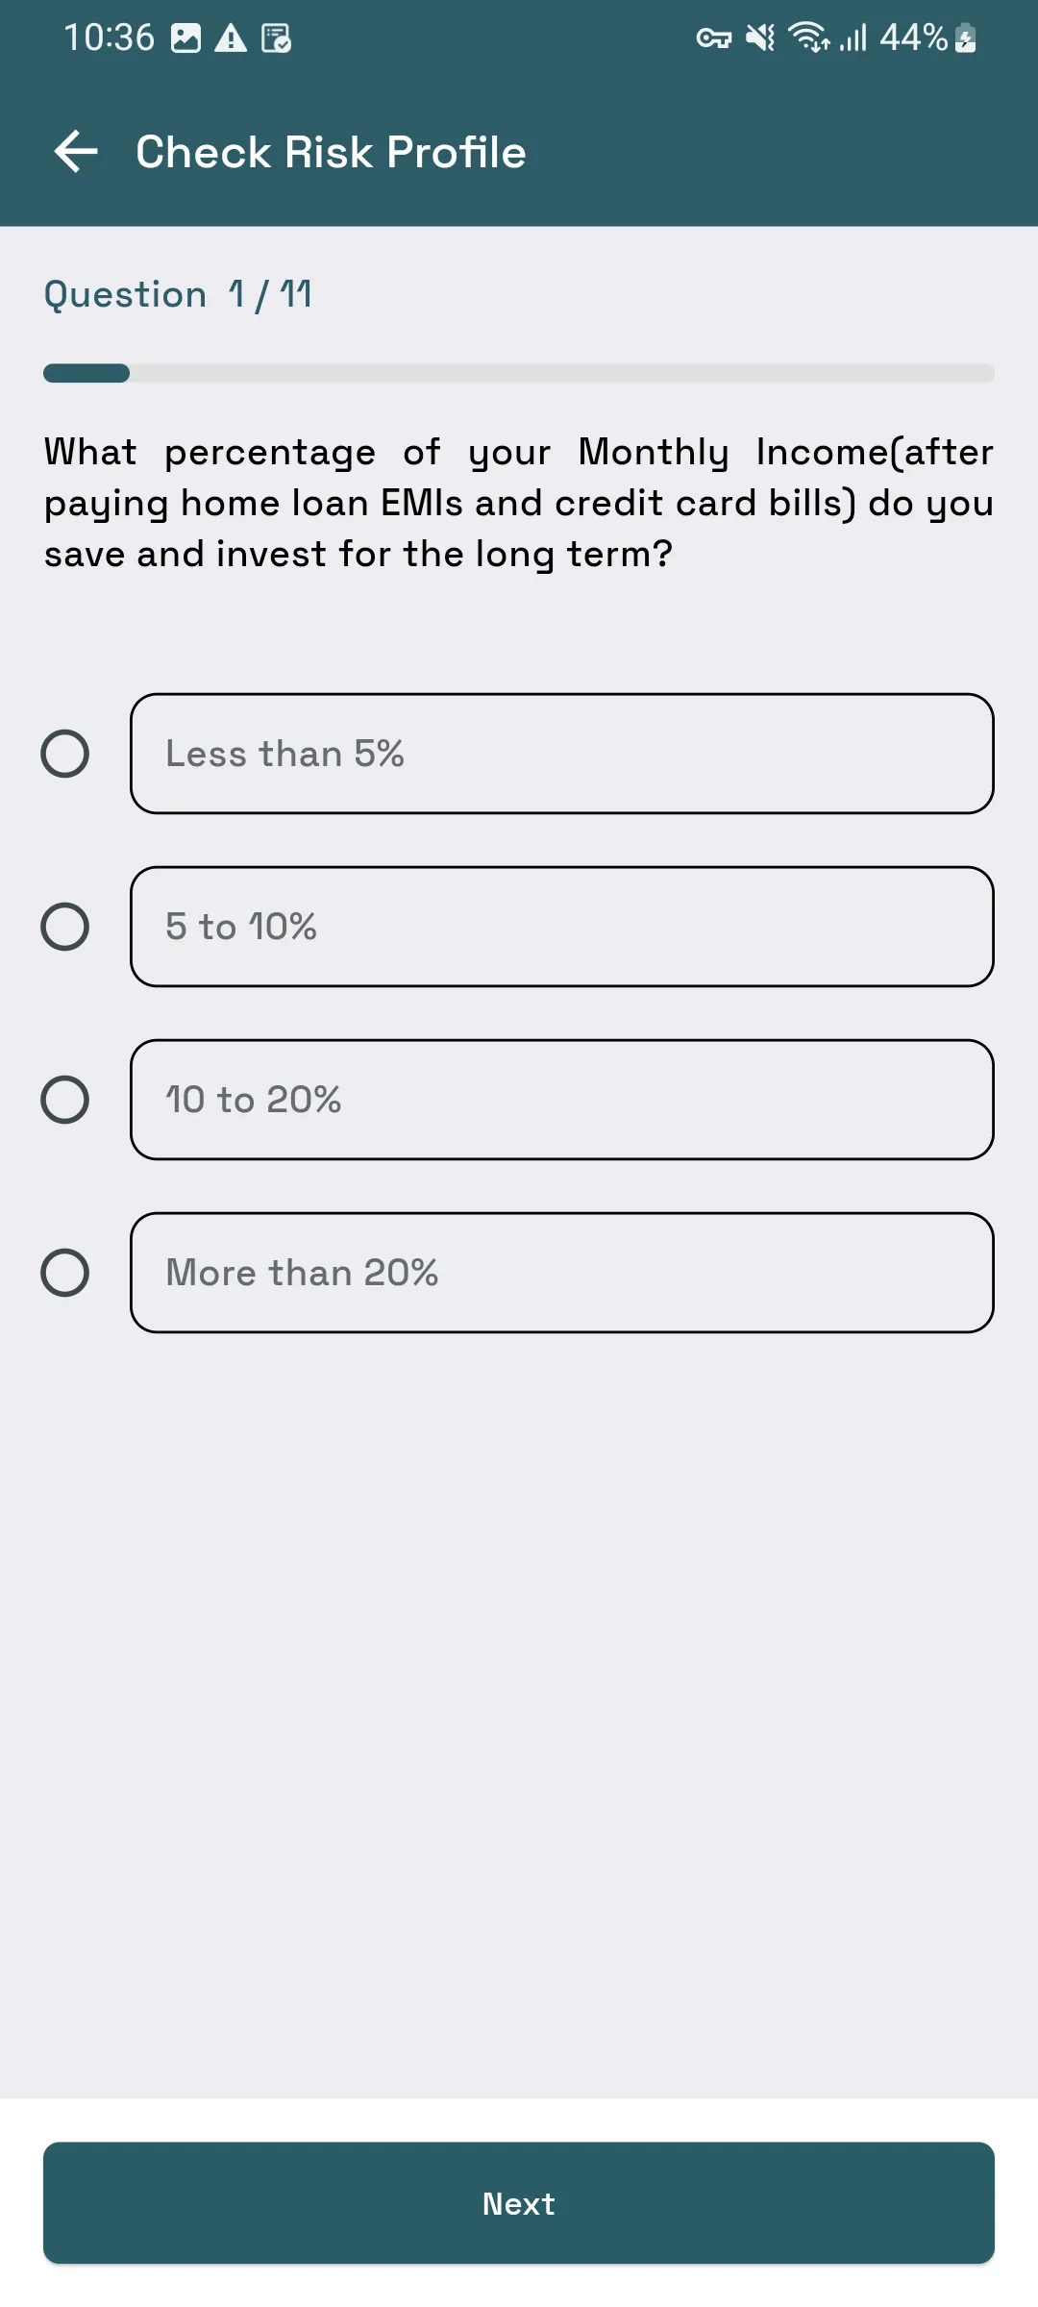
Task: Tap the Check Risk Profile title
Action: tap(332, 152)
